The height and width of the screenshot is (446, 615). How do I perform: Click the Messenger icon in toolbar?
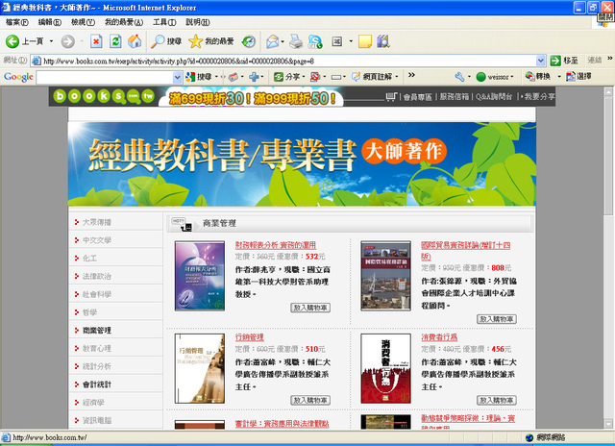point(315,41)
